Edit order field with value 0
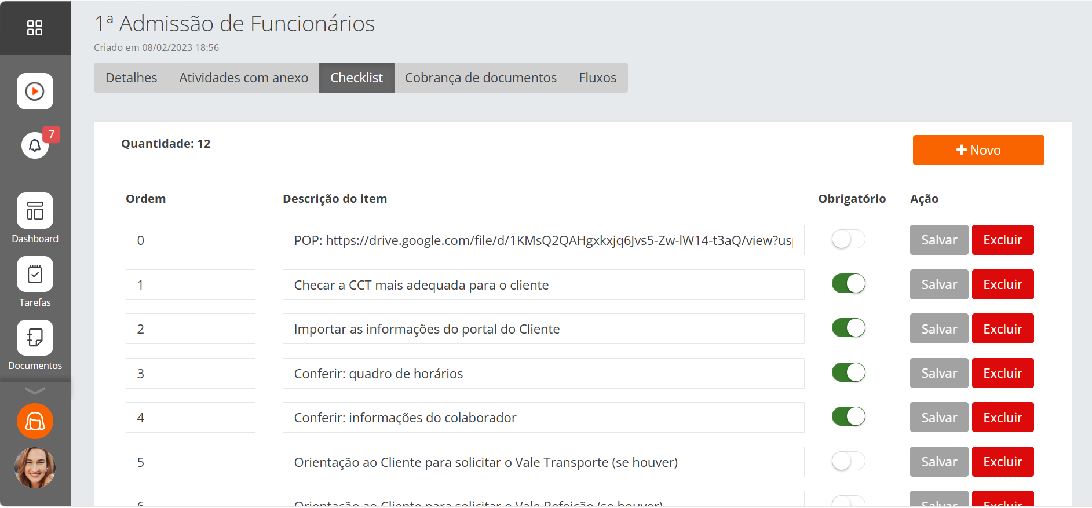This screenshot has width=1092, height=508. tap(191, 240)
